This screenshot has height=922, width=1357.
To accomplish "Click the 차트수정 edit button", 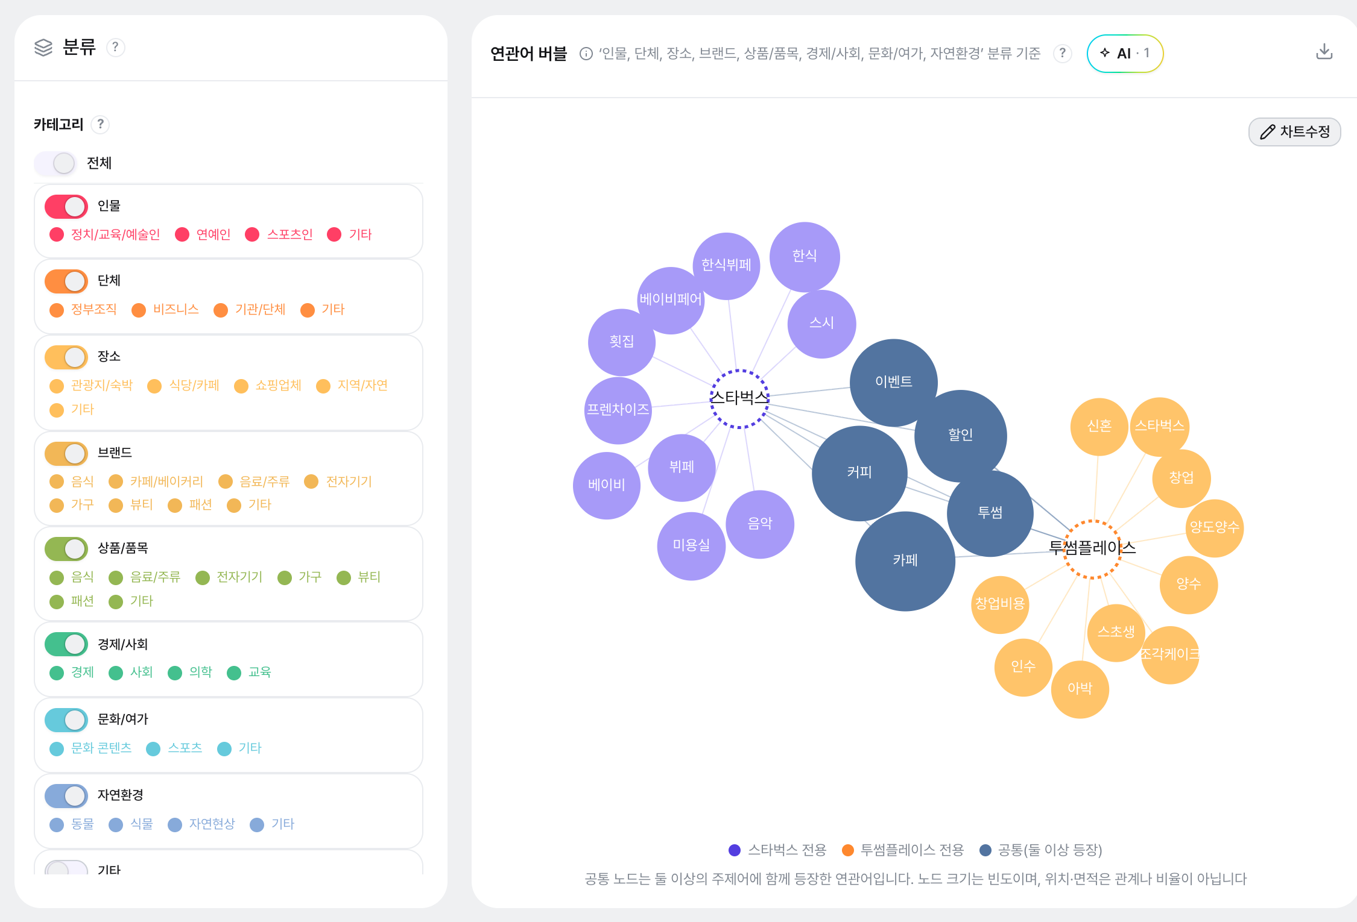I will pyautogui.click(x=1294, y=131).
